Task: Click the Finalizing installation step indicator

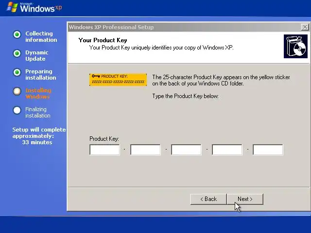Action: 17,110
